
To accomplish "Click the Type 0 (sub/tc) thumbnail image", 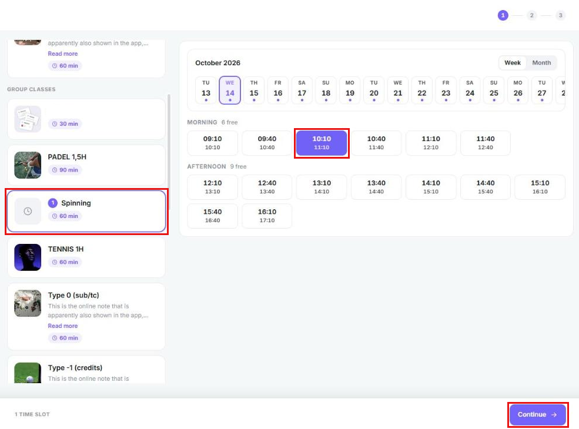I will (28, 303).
